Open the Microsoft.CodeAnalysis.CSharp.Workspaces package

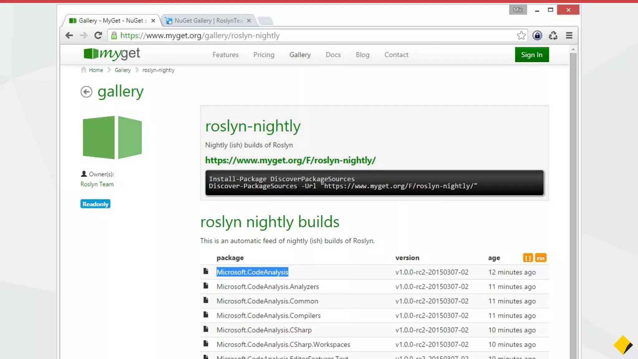click(283, 344)
